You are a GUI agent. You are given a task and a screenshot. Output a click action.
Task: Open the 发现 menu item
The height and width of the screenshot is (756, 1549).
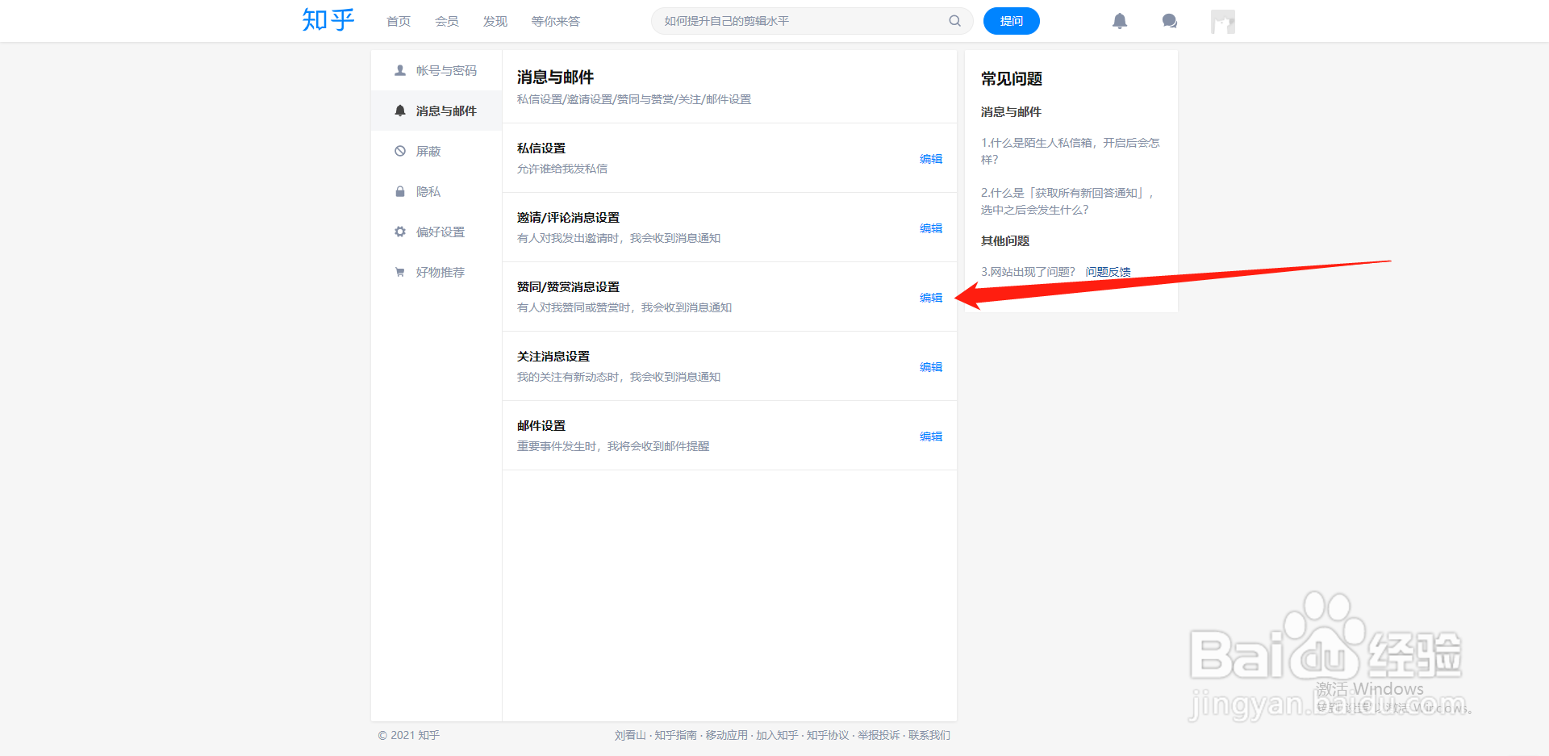coord(495,22)
